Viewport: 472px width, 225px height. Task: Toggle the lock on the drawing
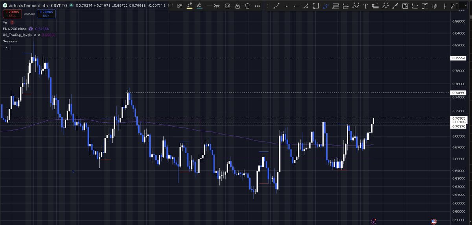pos(237,6)
